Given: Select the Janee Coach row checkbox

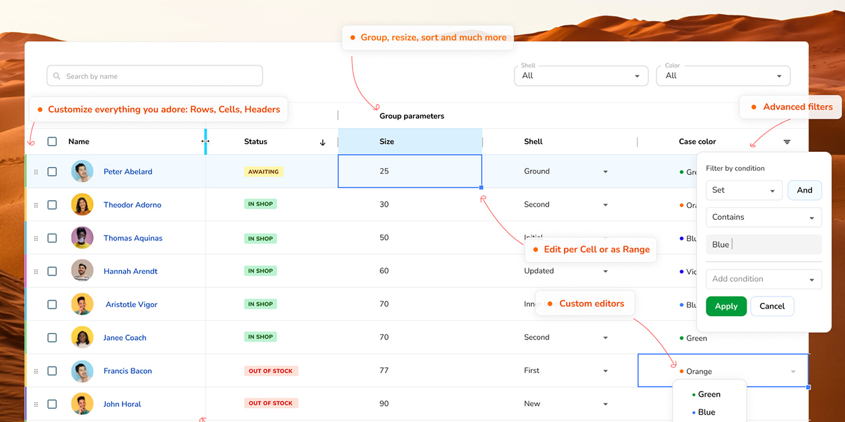Looking at the screenshot, I should pos(52,337).
